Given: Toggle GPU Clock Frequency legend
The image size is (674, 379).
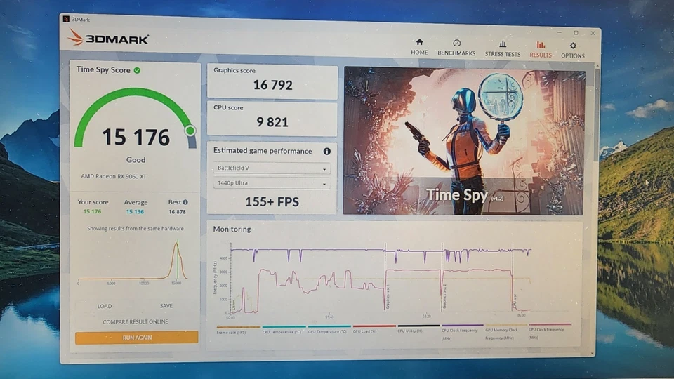Looking at the screenshot, I should 550,332.
